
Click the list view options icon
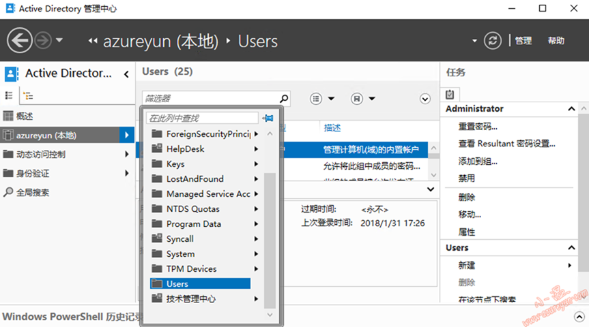click(x=316, y=99)
